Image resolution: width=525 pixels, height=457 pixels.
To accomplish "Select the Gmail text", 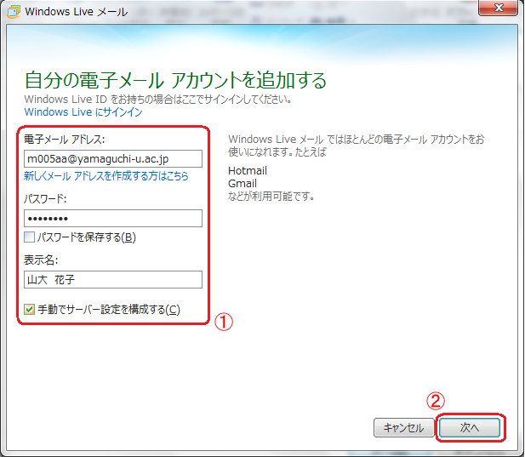I will (243, 184).
